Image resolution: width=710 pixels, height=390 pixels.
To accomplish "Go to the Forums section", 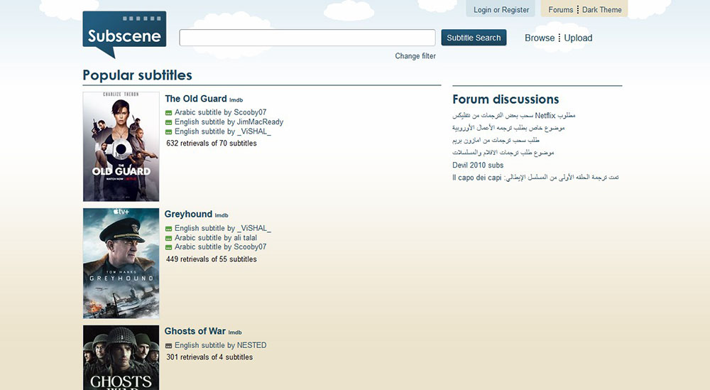I will (560, 10).
